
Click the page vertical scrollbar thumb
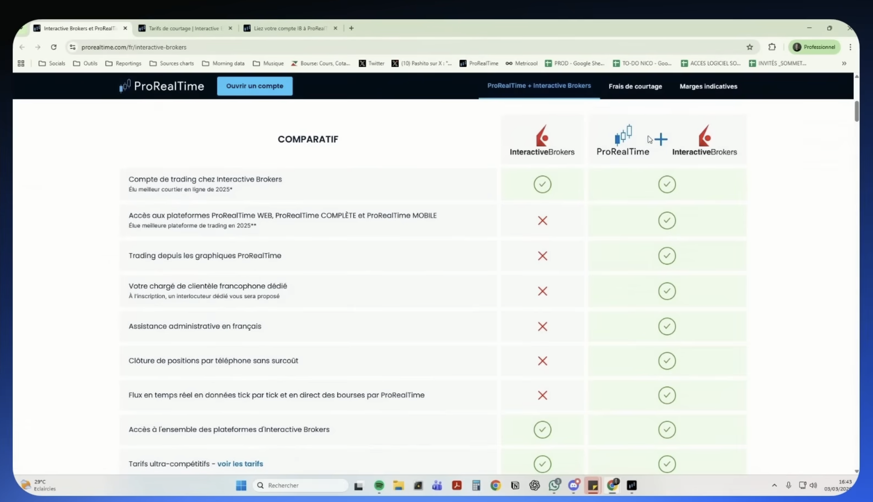(x=856, y=111)
